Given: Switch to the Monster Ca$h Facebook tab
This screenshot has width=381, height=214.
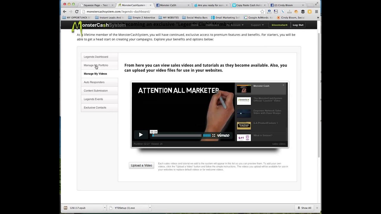Looking at the screenshot, I should pos(173,5).
